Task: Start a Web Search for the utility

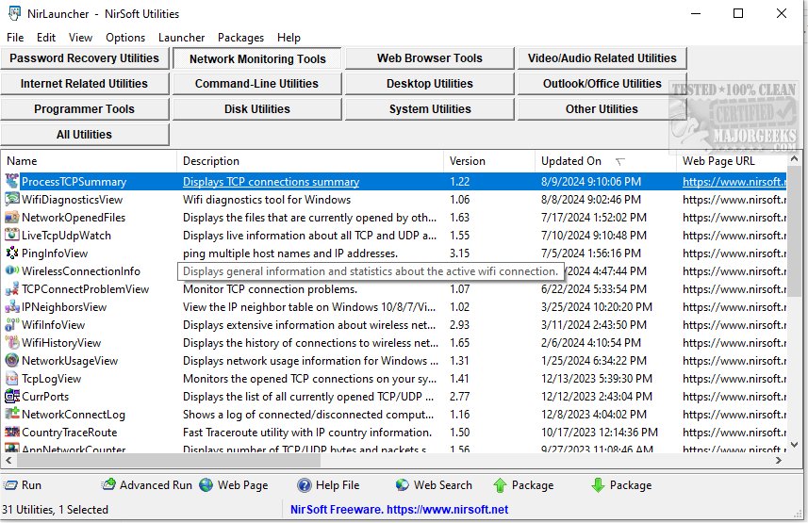Action: point(434,485)
